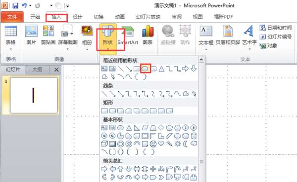Select the oval shape in recently used
Screen dimensions: 297x182
click(x=145, y=69)
